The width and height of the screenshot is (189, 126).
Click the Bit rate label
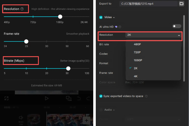pos(104,44)
